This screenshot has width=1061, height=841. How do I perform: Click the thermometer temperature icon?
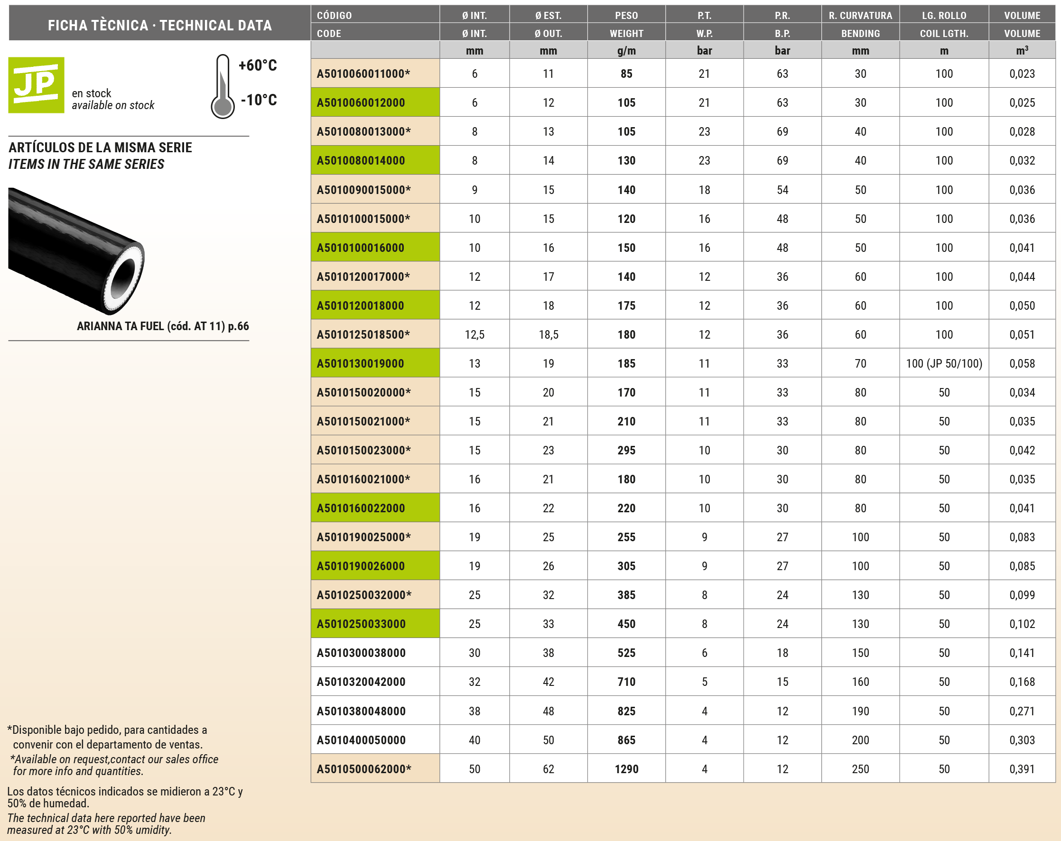223,86
